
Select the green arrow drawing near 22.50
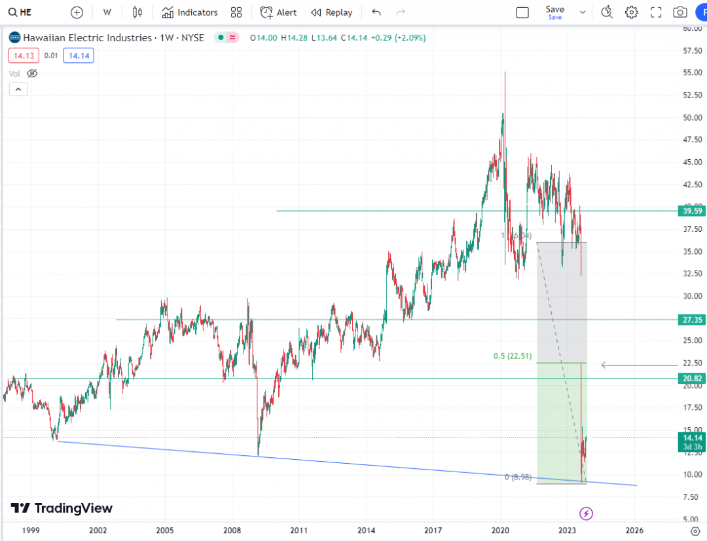640,365
